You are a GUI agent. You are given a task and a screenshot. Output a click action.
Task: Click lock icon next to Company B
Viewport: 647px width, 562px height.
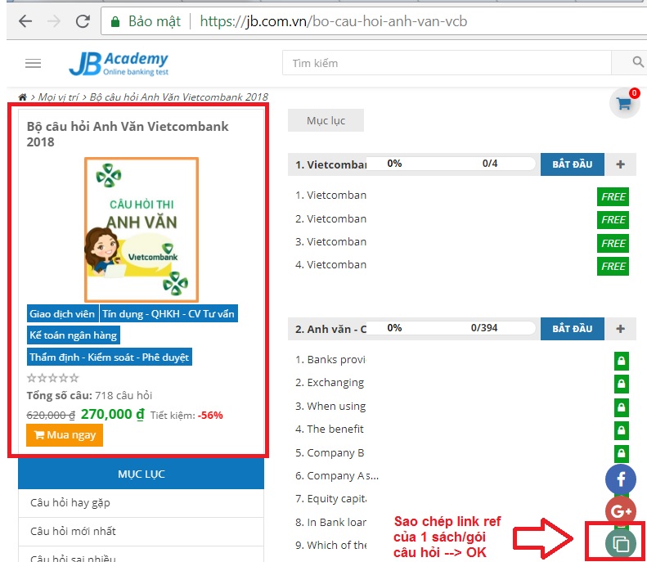tap(621, 453)
